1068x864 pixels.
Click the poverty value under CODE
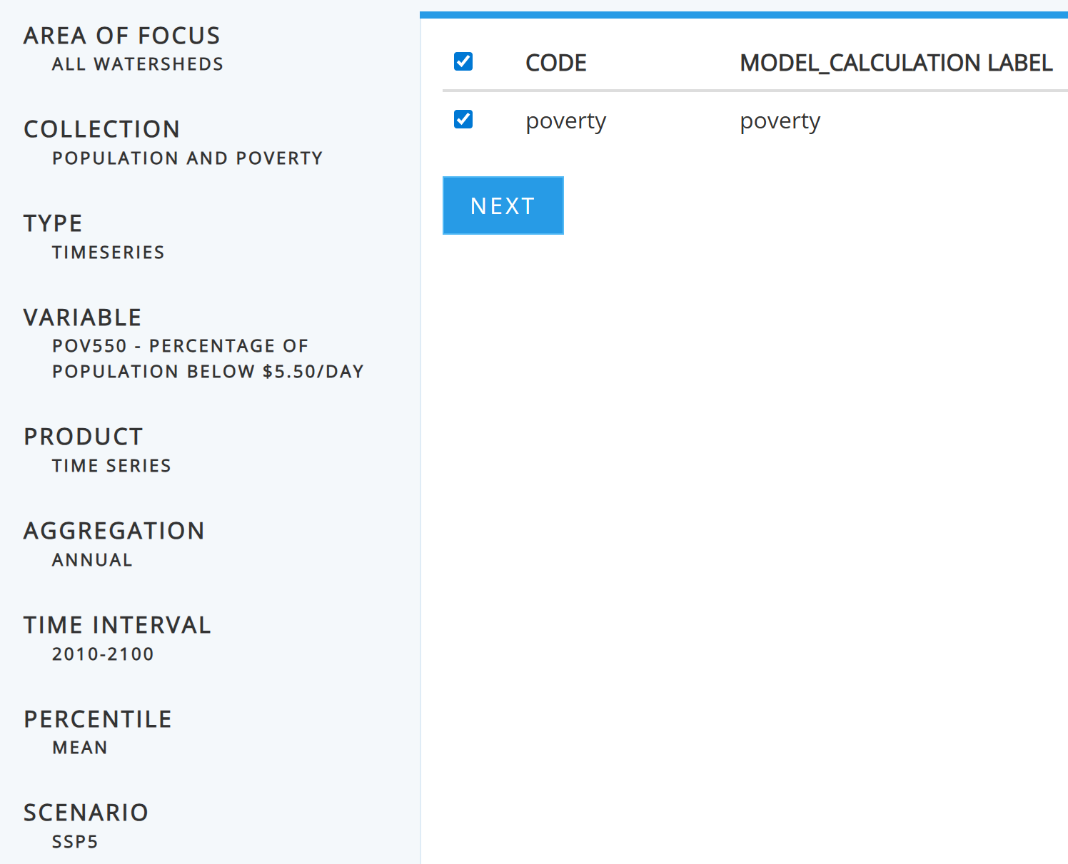pos(566,121)
